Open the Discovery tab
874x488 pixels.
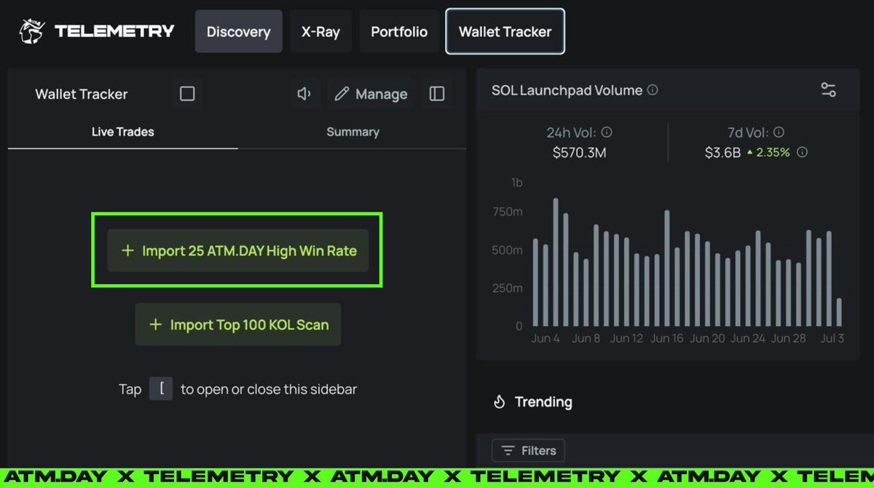coord(238,32)
